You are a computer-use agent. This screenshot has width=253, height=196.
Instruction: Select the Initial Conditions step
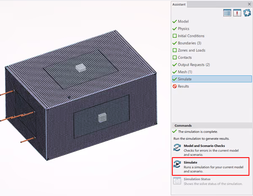(191, 36)
